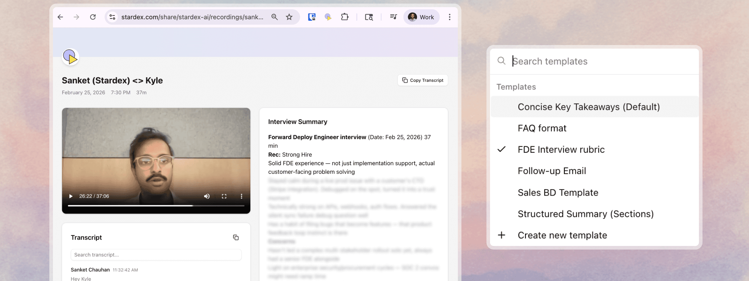Image resolution: width=749 pixels, height=281 pixels.
Task: Click the browser forward arrow
Action: click(x=76, y=17)
